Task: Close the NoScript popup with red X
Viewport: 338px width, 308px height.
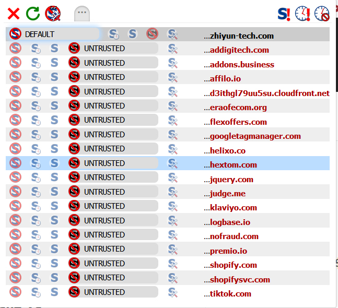Action: (14, 14)
